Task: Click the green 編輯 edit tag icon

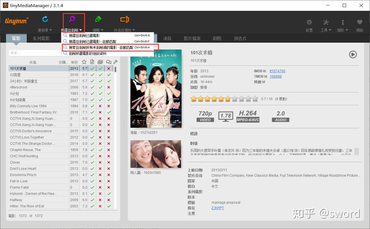Action: pos(98,19)
